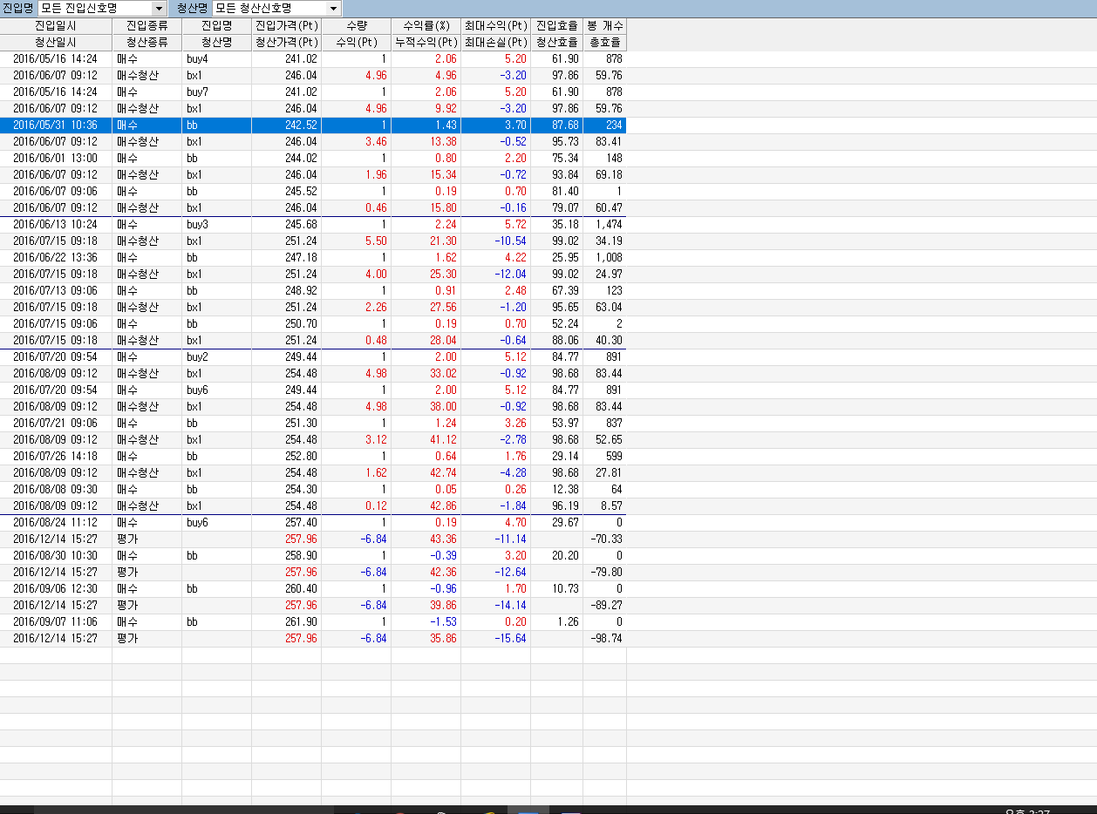Click the 진입효율 column header
Viewport: 1097px width, 814px height.
[556, 26]
